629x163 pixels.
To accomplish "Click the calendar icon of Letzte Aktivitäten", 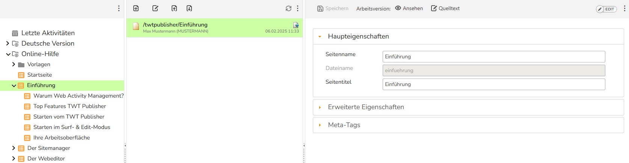I will pyautogui.click(x=15, y=33).
